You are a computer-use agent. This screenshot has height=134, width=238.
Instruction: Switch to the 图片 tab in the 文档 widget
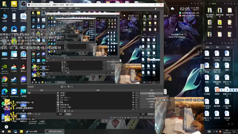coord(218,47)
